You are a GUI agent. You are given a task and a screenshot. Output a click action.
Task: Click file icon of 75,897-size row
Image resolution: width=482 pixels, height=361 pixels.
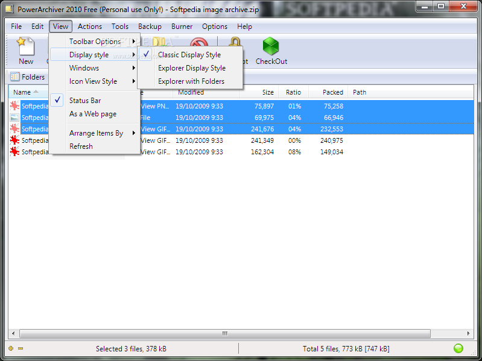(14, 106)
